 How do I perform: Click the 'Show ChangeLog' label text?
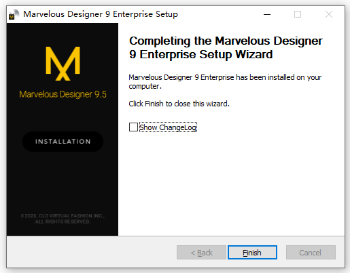[x=168, y=127]
